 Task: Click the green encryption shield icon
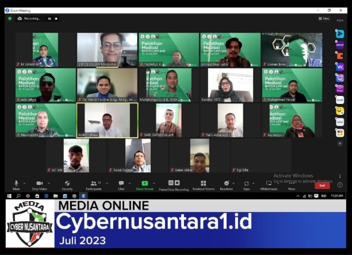(10, 18)
